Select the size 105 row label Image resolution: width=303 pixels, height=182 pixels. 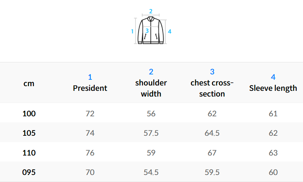[29, 133]
